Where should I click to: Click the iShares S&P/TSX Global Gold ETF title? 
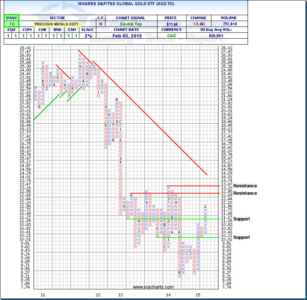point(153,5)
